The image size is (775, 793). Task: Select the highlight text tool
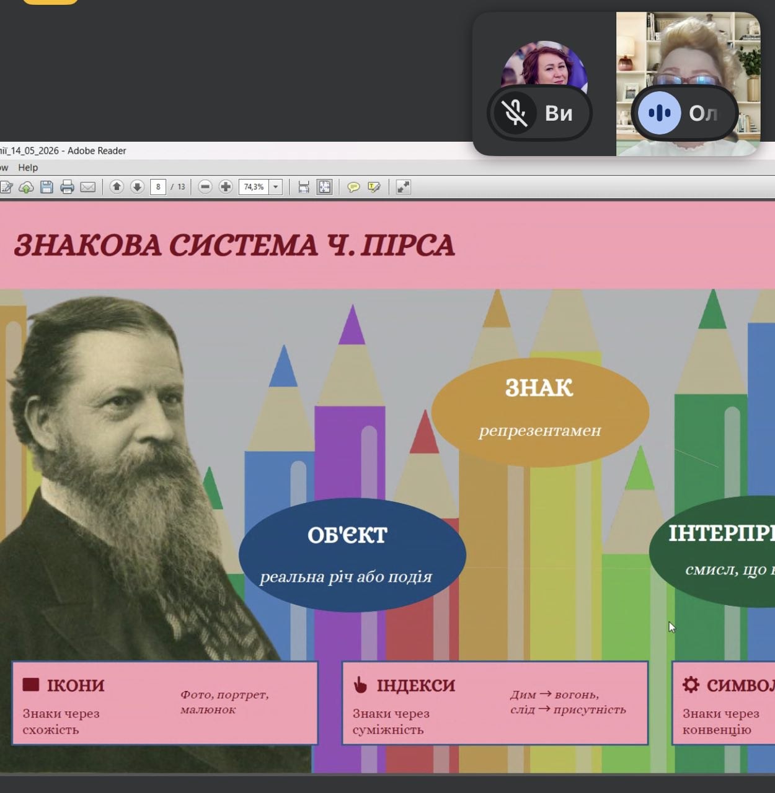[374, 186]
